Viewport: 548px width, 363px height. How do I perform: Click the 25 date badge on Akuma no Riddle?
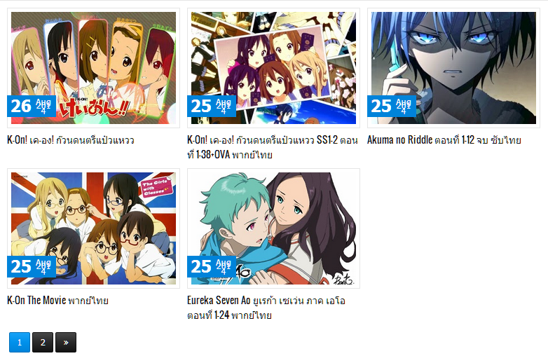coord(392,106)
